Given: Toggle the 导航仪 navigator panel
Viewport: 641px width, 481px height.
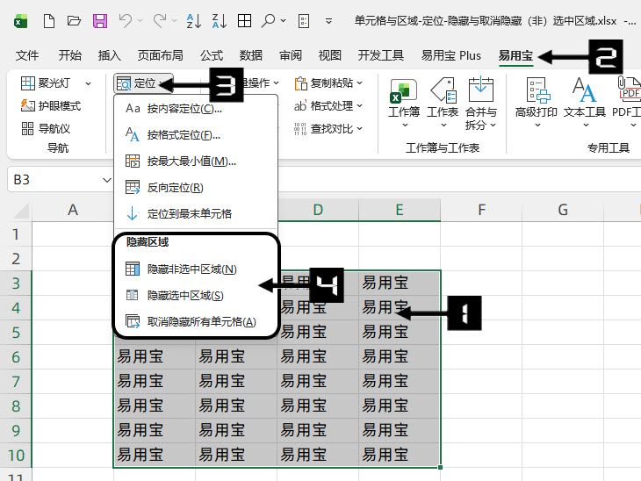Looking at the screenshot, I should click(46, 128).
